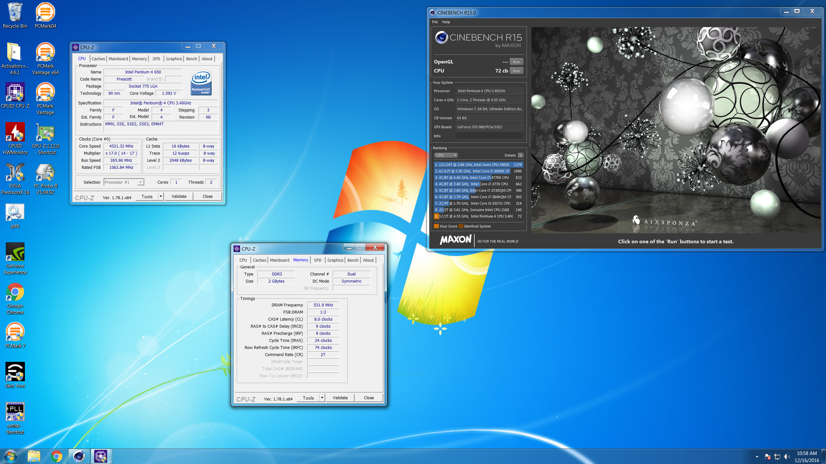Open CPUID CPU-Z desktop shortcut

tap(15, 95)
